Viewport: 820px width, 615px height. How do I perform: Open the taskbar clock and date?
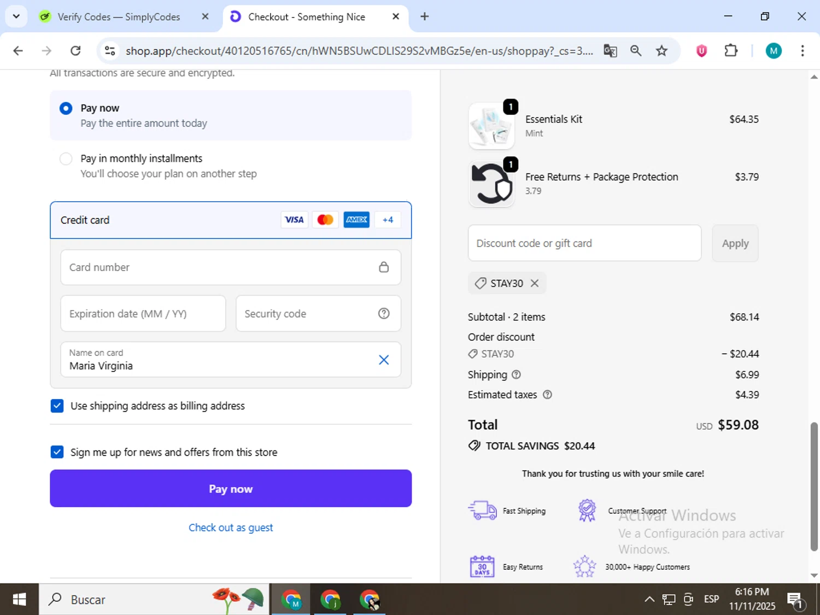pos(752,599)
